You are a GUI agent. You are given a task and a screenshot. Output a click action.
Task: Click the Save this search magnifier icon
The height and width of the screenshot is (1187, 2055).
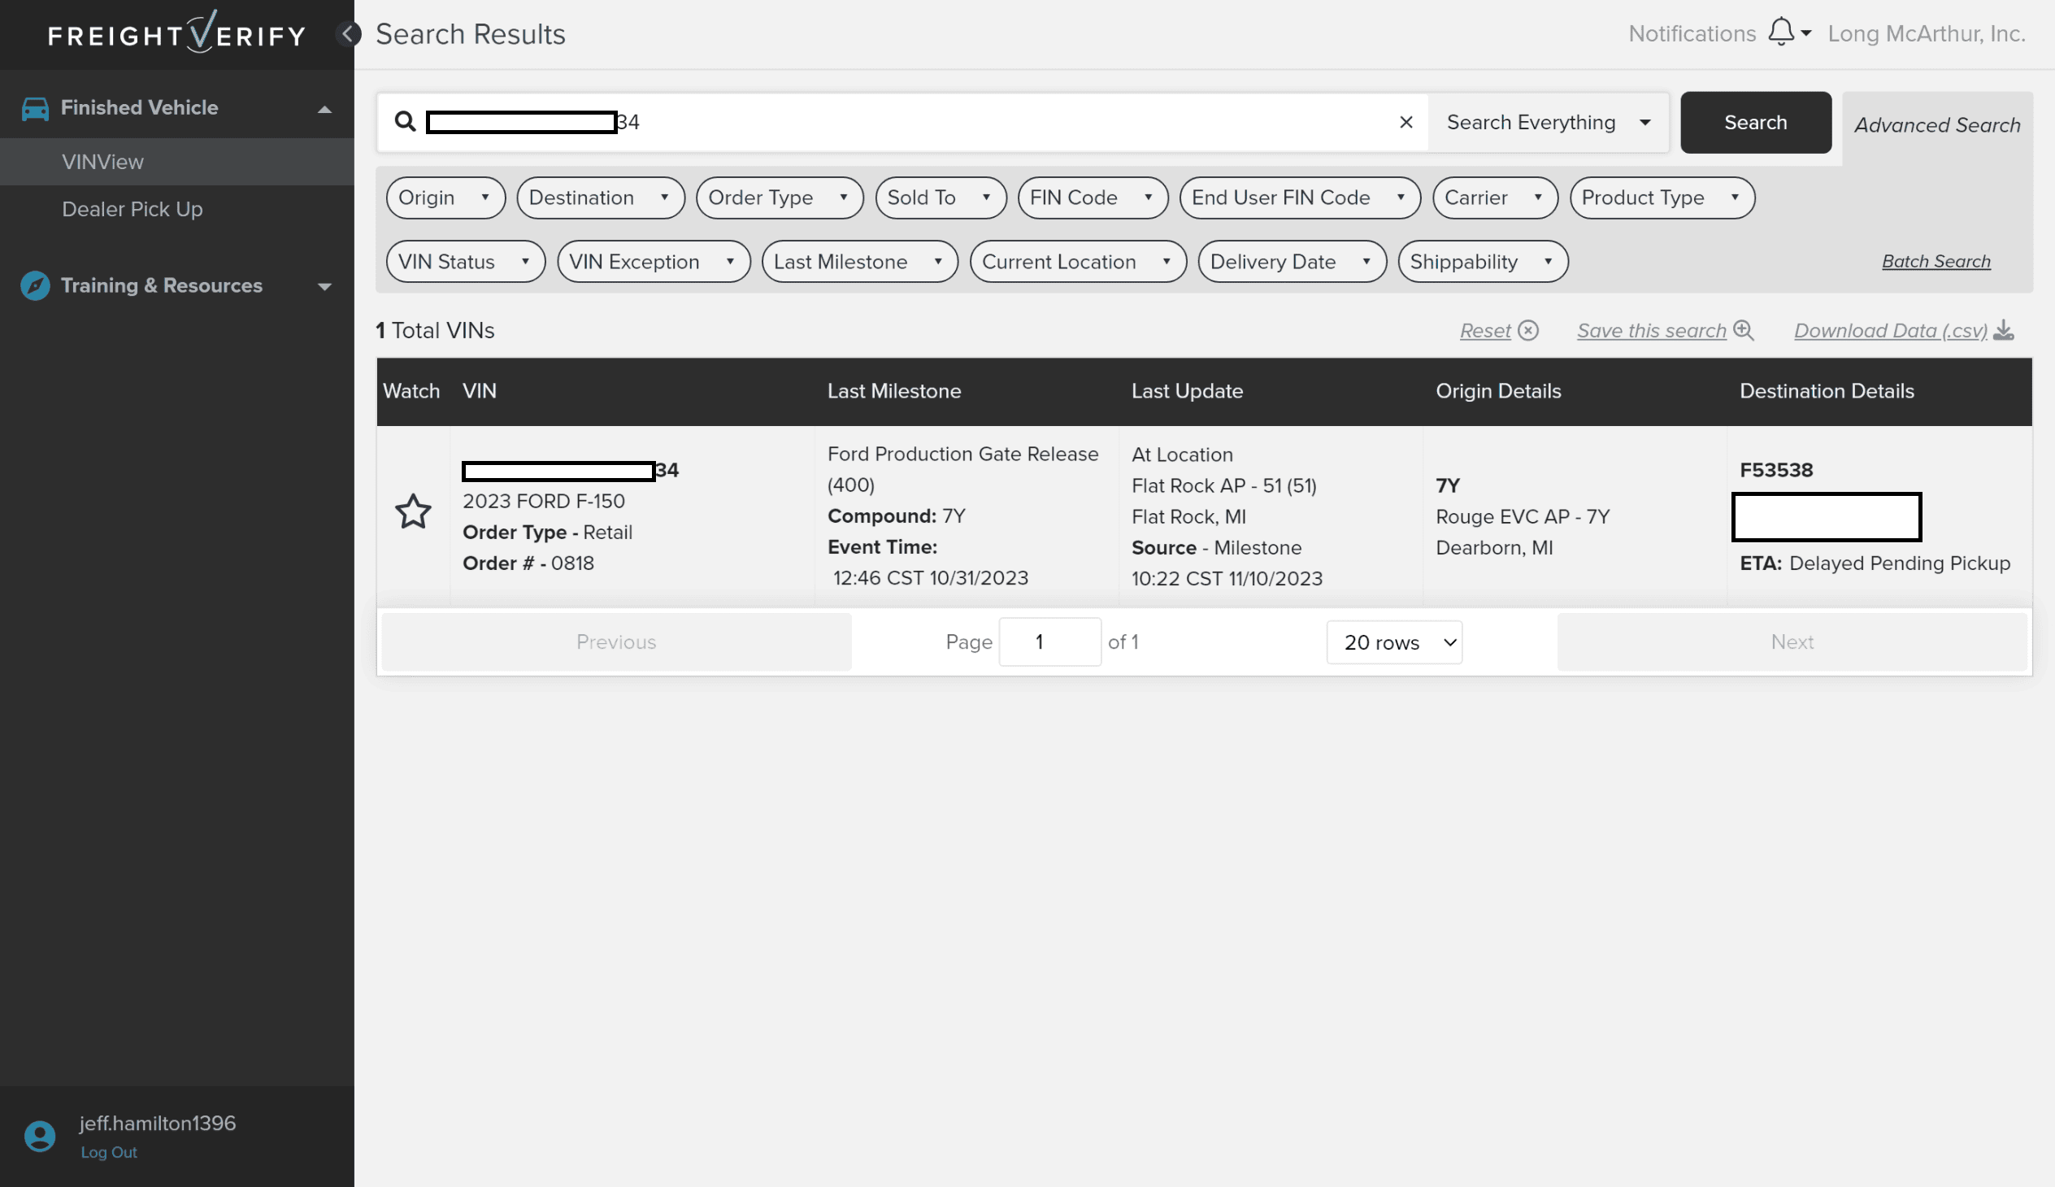coord(1743,330)
